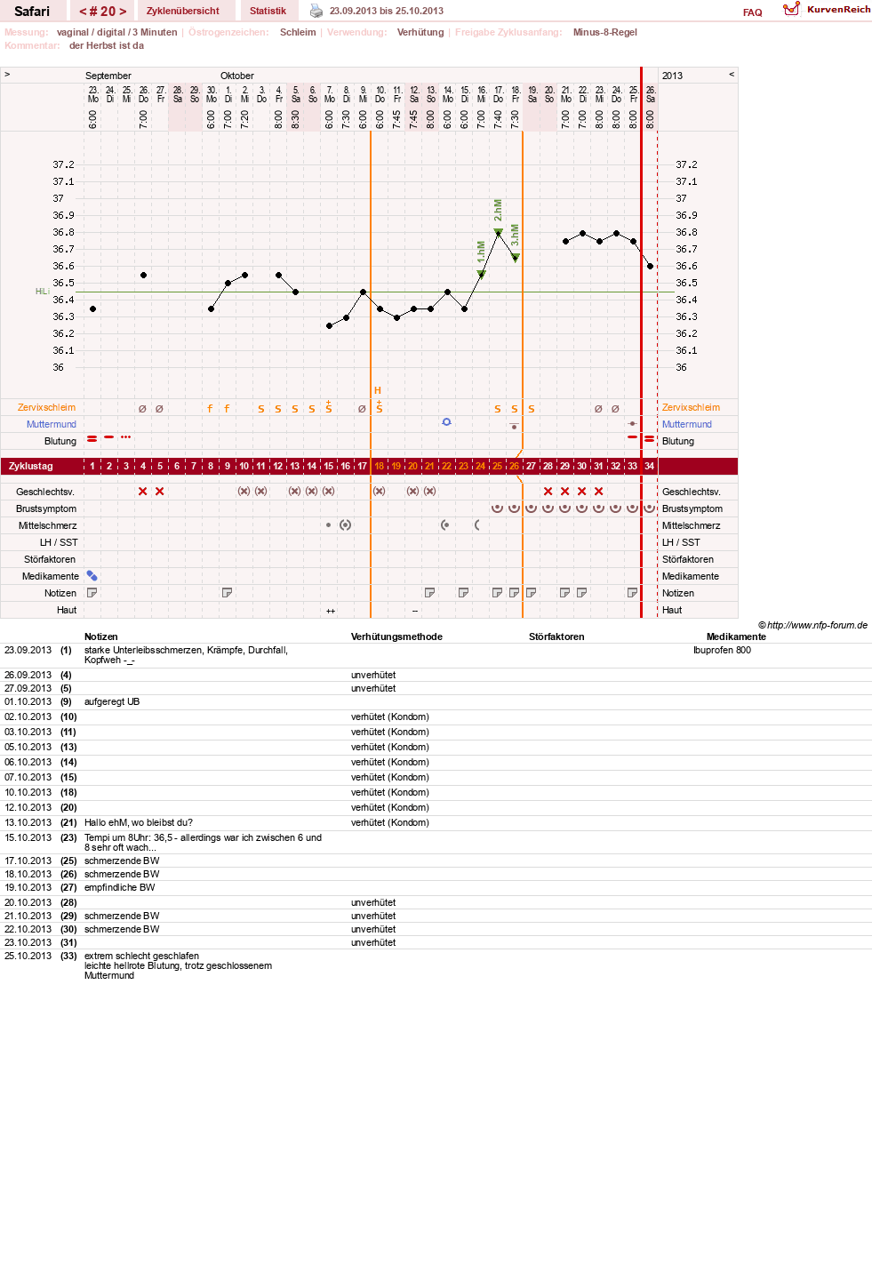
Task: Open the FAQ link
Action: pyautogui.click(x=752, y=12)
